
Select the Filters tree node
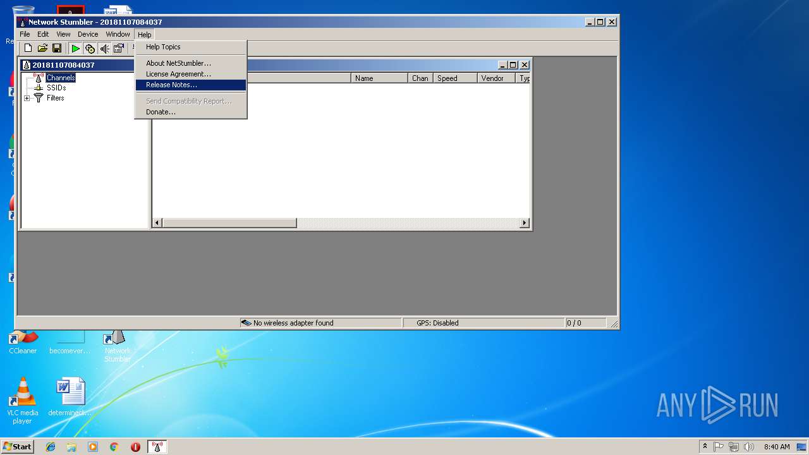click(x=55, y=98)
